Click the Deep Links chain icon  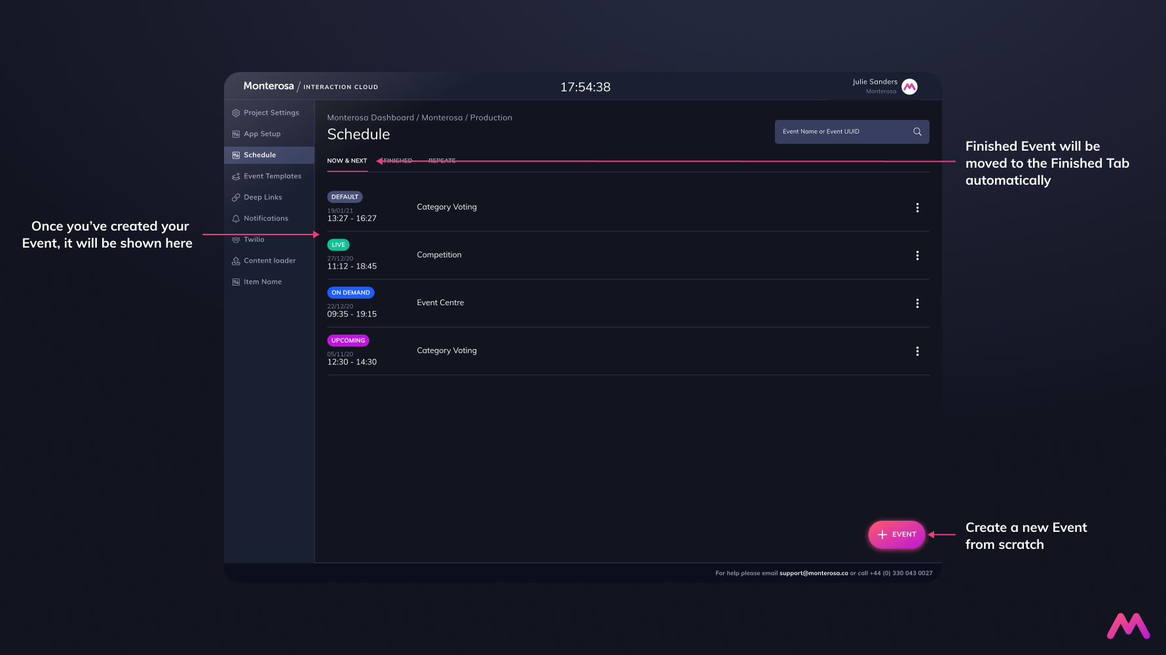236,197
